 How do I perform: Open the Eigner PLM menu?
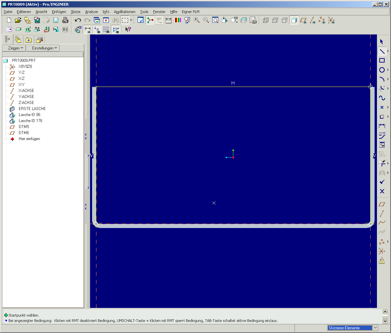click(190, 12)
